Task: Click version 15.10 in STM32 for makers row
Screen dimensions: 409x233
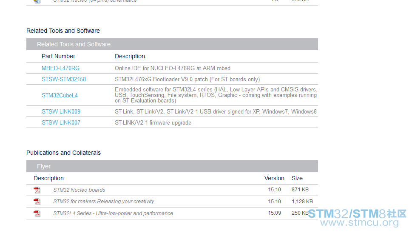Action: [x=274, y=202]
